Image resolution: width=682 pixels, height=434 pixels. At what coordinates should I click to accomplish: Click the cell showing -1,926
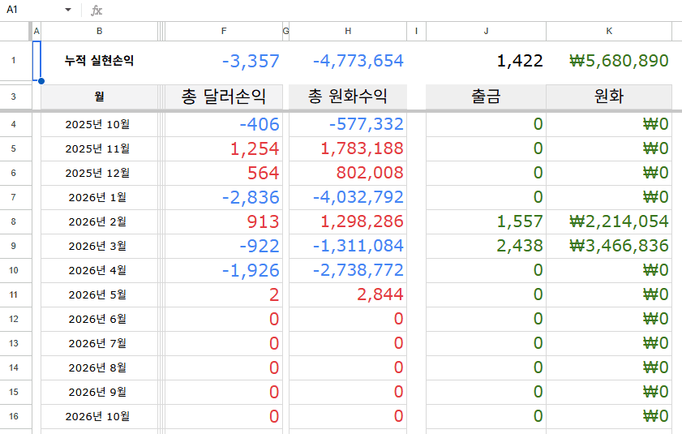click(224, 271)
